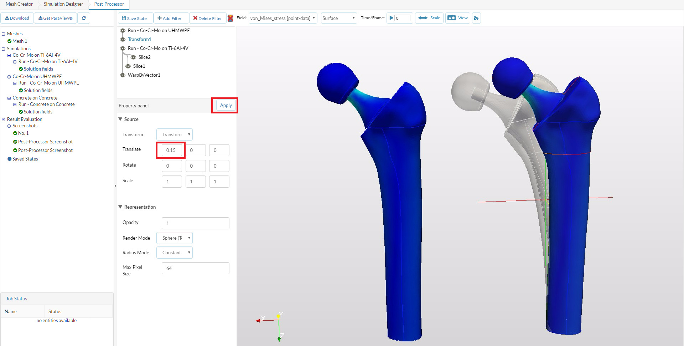This screenshot has height=346, width=684.
Task: Click the icon right of View button
Action: point(476,18)
